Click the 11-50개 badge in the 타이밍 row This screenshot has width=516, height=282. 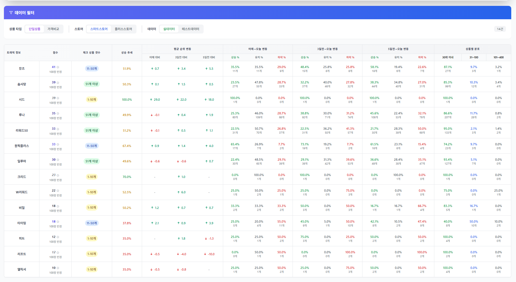(92, 223)
